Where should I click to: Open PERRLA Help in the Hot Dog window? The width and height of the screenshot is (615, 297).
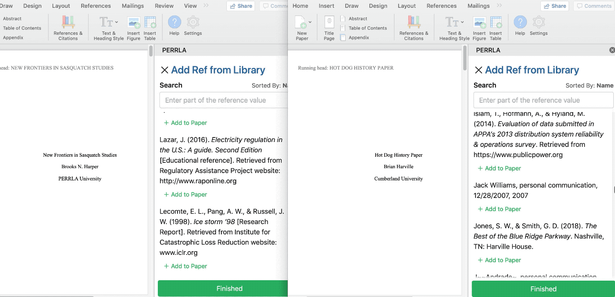(x=520, y=26)
